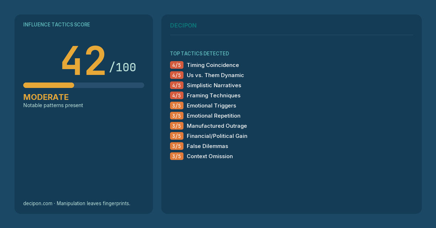
Task: Select the Framing Techniques tactic
Action: (x=214, y=96)
